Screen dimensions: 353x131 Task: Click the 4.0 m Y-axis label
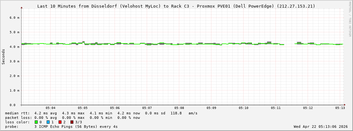tap(14, 47)
